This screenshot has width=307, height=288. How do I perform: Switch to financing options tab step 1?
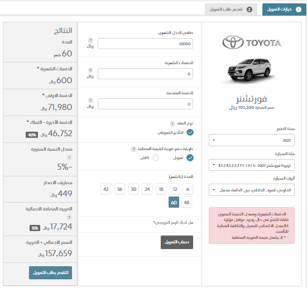tap(284, 9)
